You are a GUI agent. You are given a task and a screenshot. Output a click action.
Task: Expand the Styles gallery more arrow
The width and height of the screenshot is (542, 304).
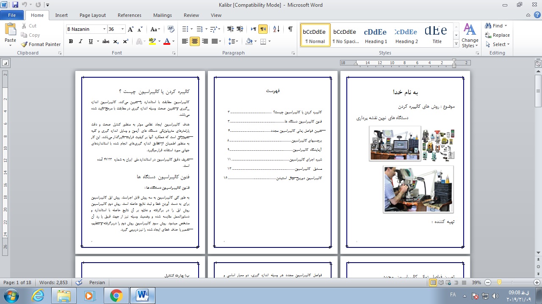(456, 43)
